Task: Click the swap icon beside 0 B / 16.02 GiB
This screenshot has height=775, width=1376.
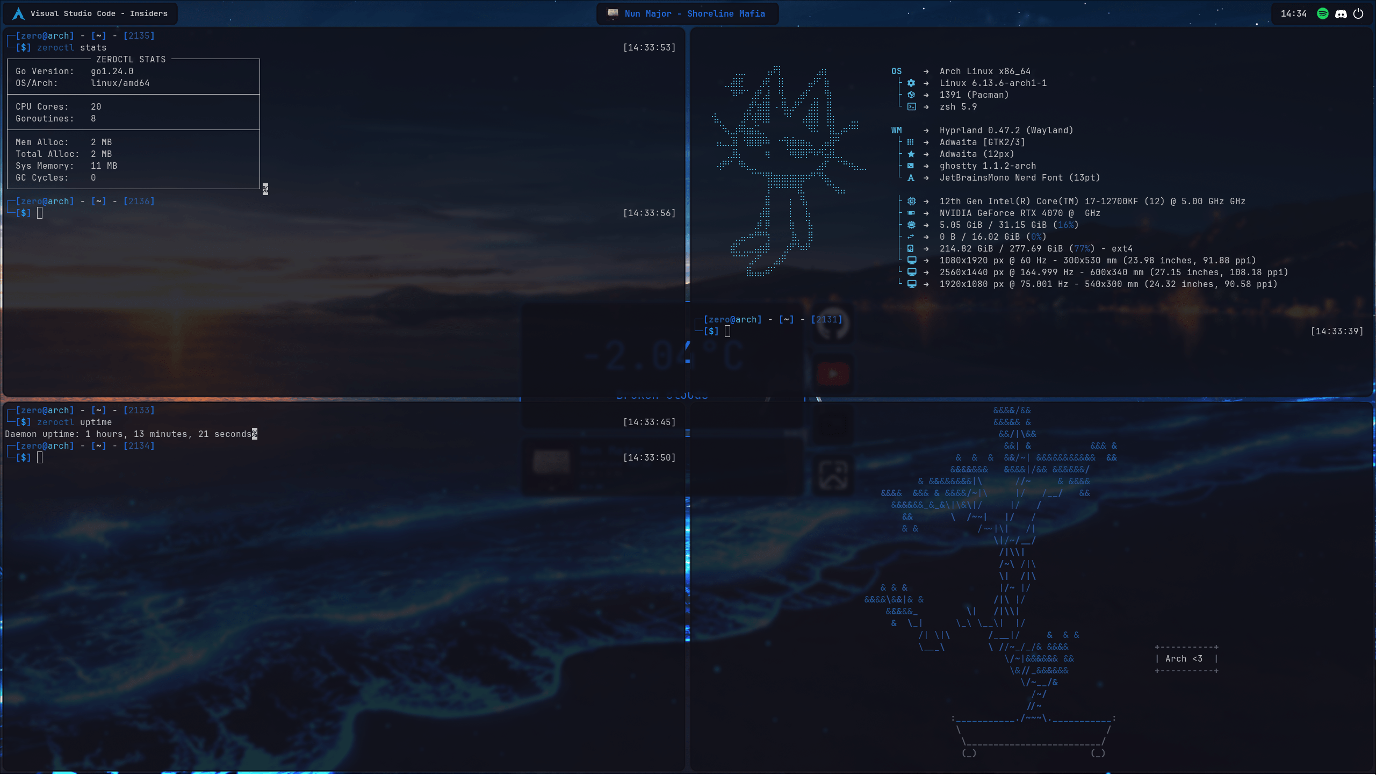Action: point(910,236)
